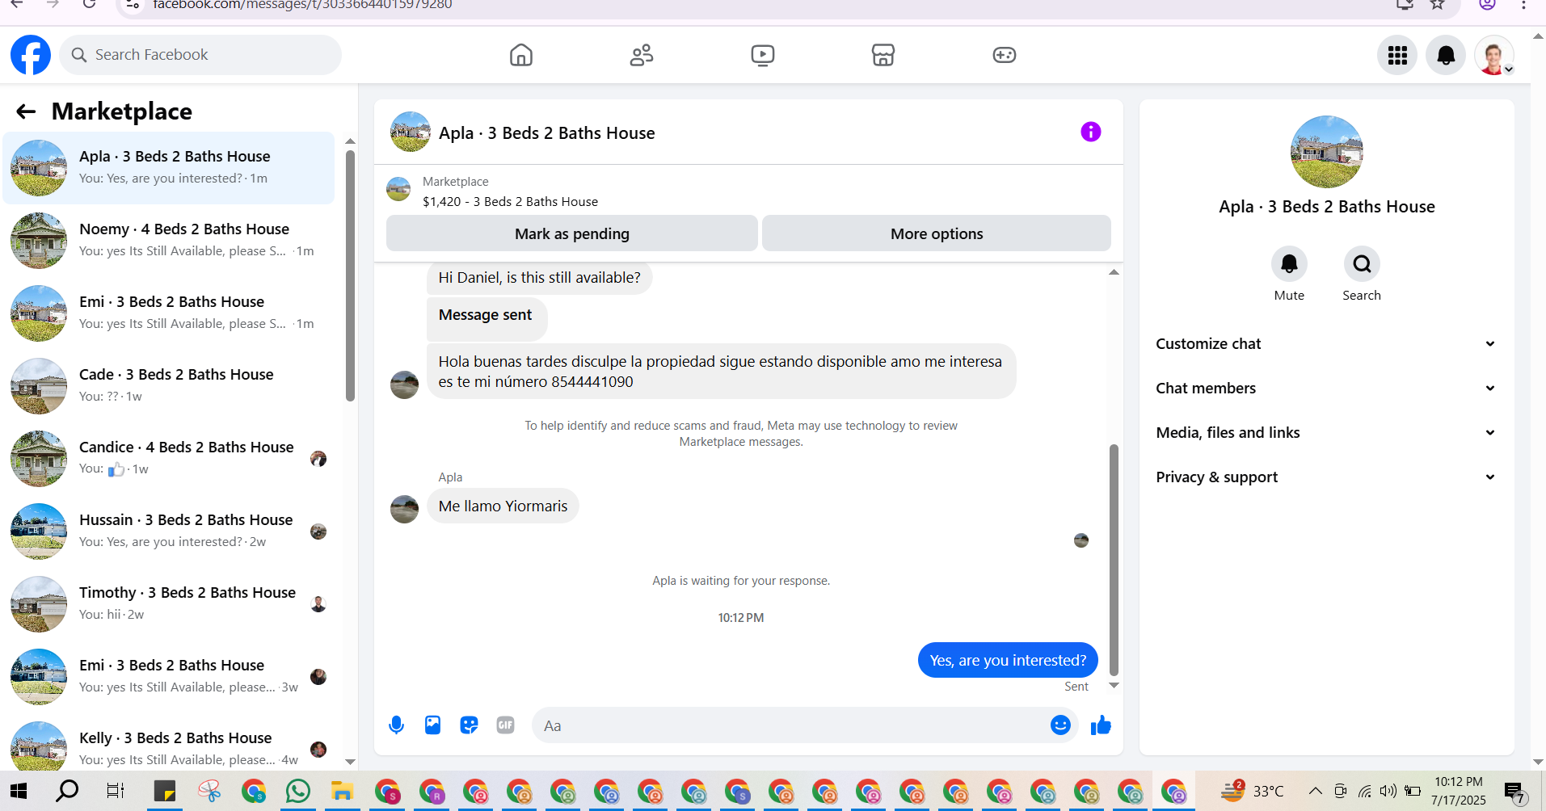Viewport: 1546px width, 811px height.
Task: Click the Facebook logo
Action: pyautogui.click(x=31, y=55)
